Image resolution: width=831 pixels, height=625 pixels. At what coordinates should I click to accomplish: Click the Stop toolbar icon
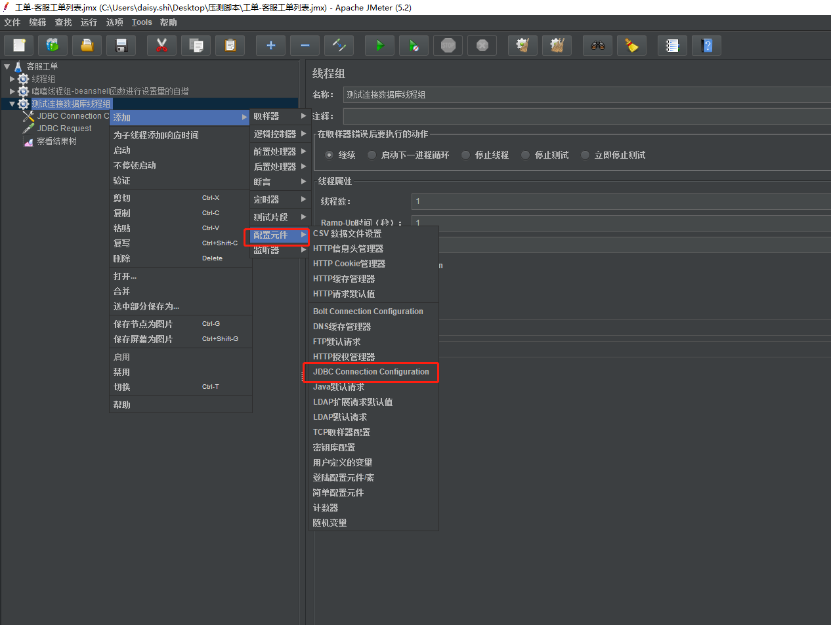coord(448,45)
